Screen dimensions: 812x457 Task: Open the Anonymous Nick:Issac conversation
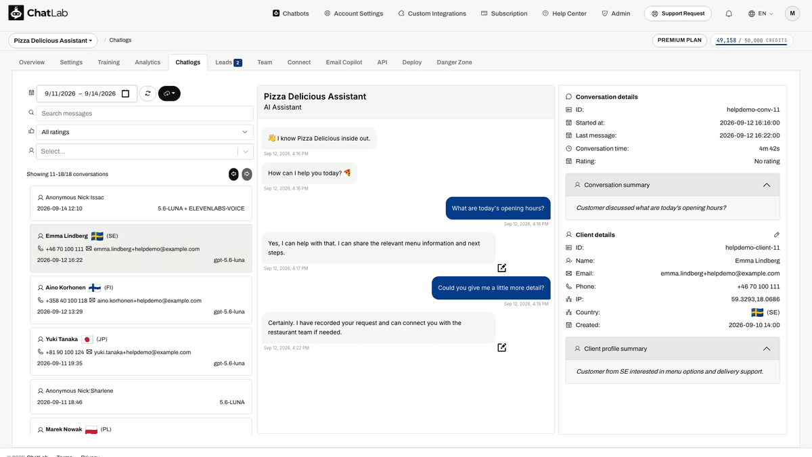coord(141,203)
